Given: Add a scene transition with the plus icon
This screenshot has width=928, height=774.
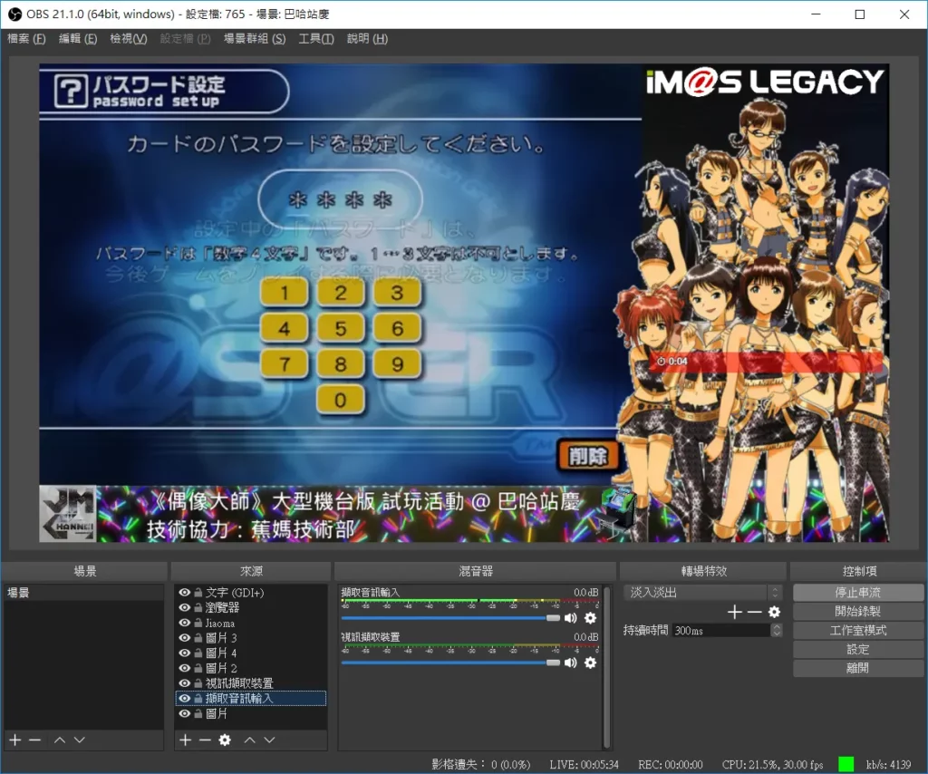Looking at the screenshot, I should coord(734,612).
